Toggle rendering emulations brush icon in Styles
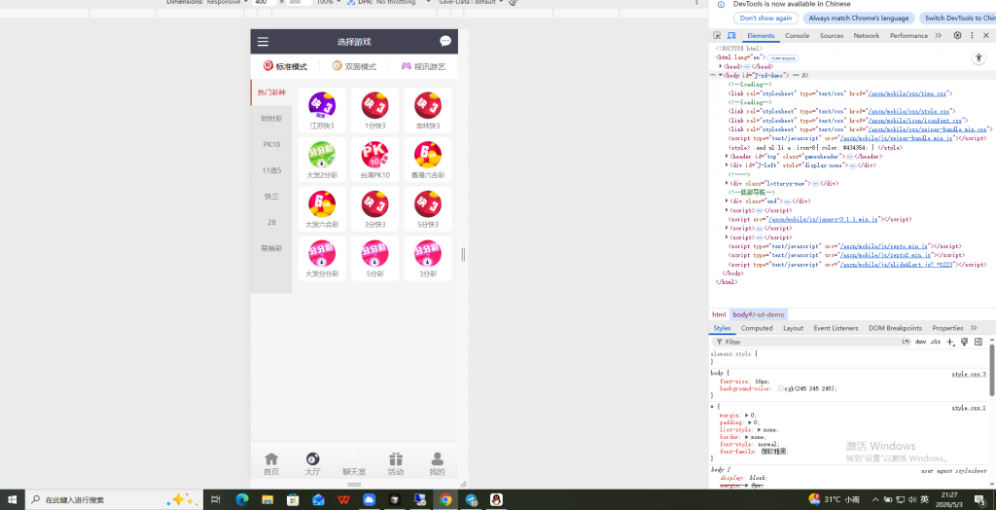Screen dimensions: 996x510 [964, 343]
